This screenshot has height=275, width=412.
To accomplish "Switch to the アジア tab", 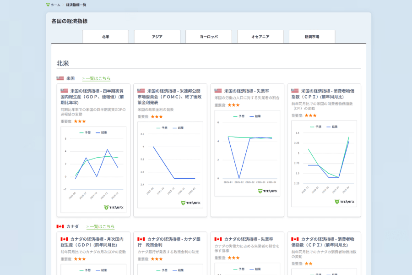I will coord(157,37).
